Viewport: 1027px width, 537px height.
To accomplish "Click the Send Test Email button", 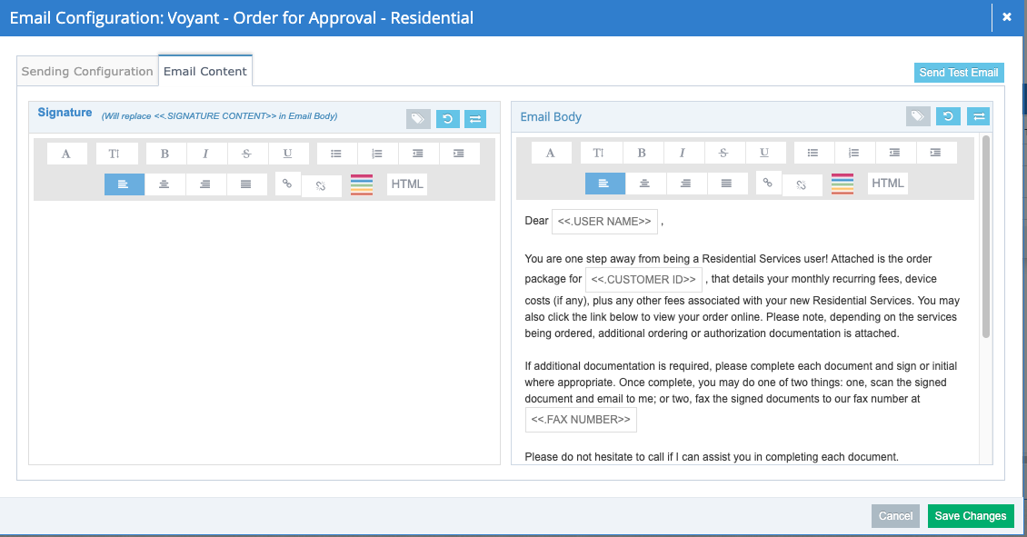I will 958,73.
